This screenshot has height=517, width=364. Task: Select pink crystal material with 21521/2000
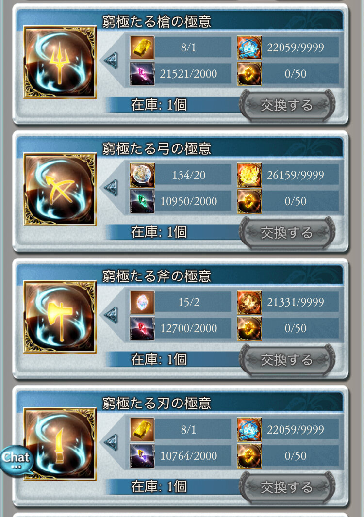[x=142, y=74]
